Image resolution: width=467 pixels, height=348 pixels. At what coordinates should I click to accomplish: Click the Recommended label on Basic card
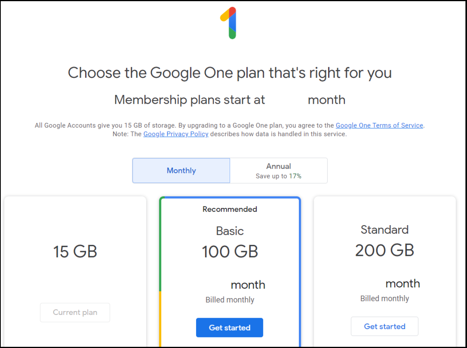(230, 209)
